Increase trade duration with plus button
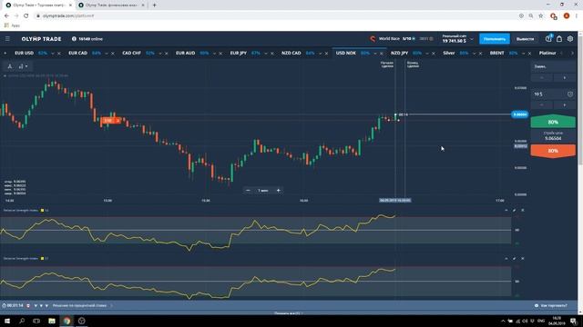 (x=565, y=77)
